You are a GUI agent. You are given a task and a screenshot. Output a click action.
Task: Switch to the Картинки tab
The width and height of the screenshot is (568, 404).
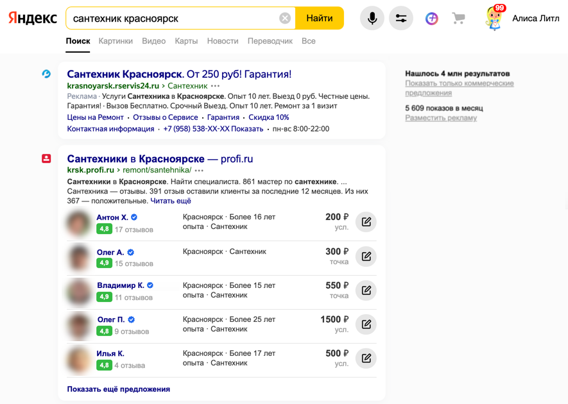click(x=116, y=41)
